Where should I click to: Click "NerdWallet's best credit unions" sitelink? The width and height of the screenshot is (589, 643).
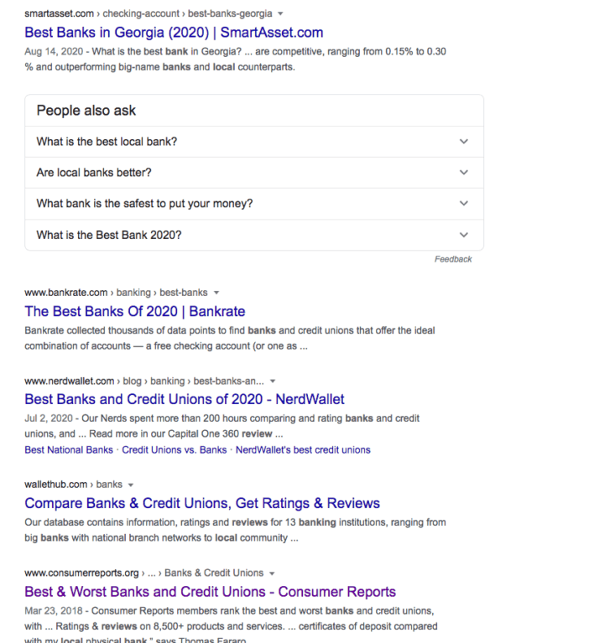[303, 450]
